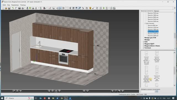This screenshot has width=177, height=100.
Task: Select Фасады для П/М tree item
Action: point(150,38)
